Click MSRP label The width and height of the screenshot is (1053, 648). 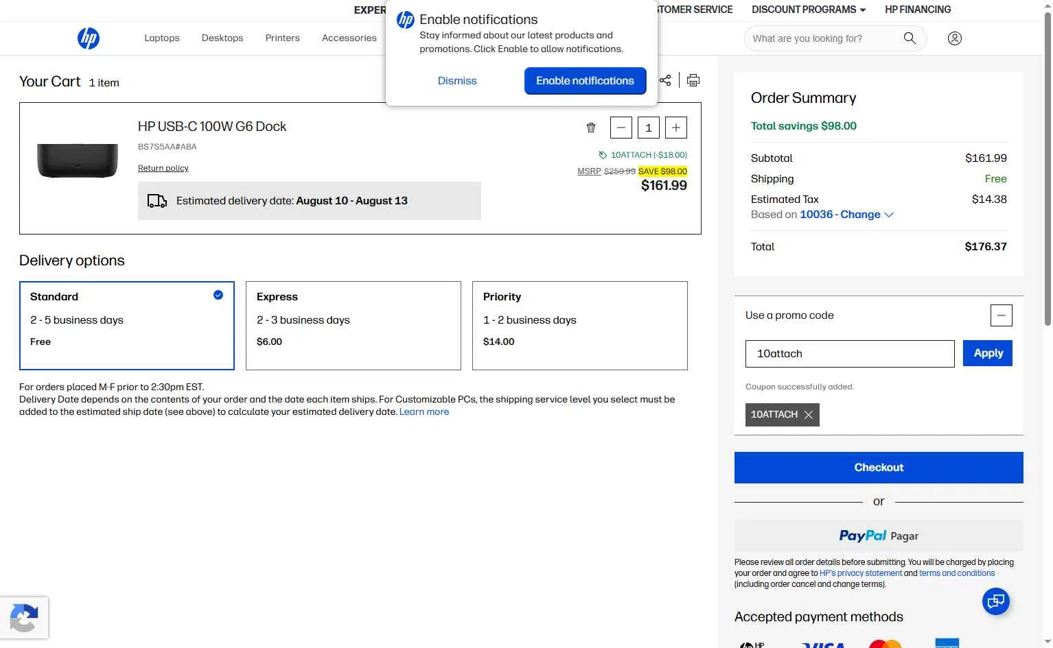589,171
